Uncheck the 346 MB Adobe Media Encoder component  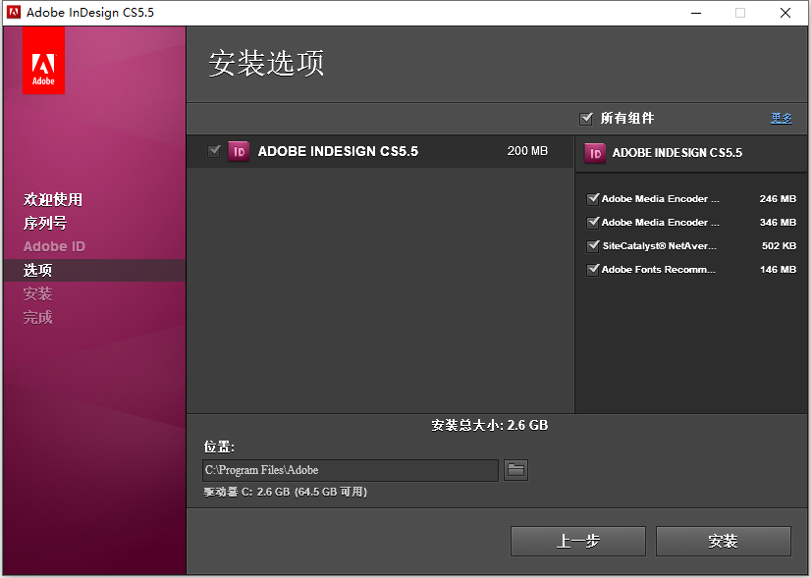593,223
